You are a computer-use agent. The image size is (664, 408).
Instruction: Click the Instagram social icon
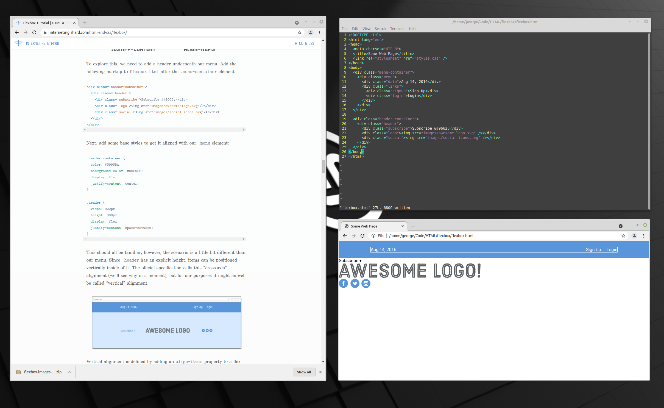(366, 283)
